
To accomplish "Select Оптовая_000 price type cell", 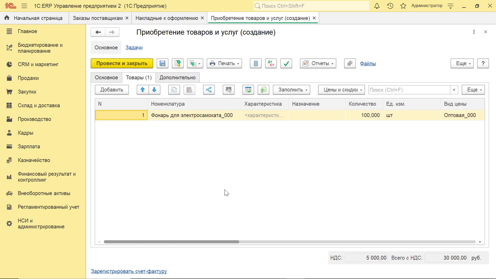I will point(462,115).
